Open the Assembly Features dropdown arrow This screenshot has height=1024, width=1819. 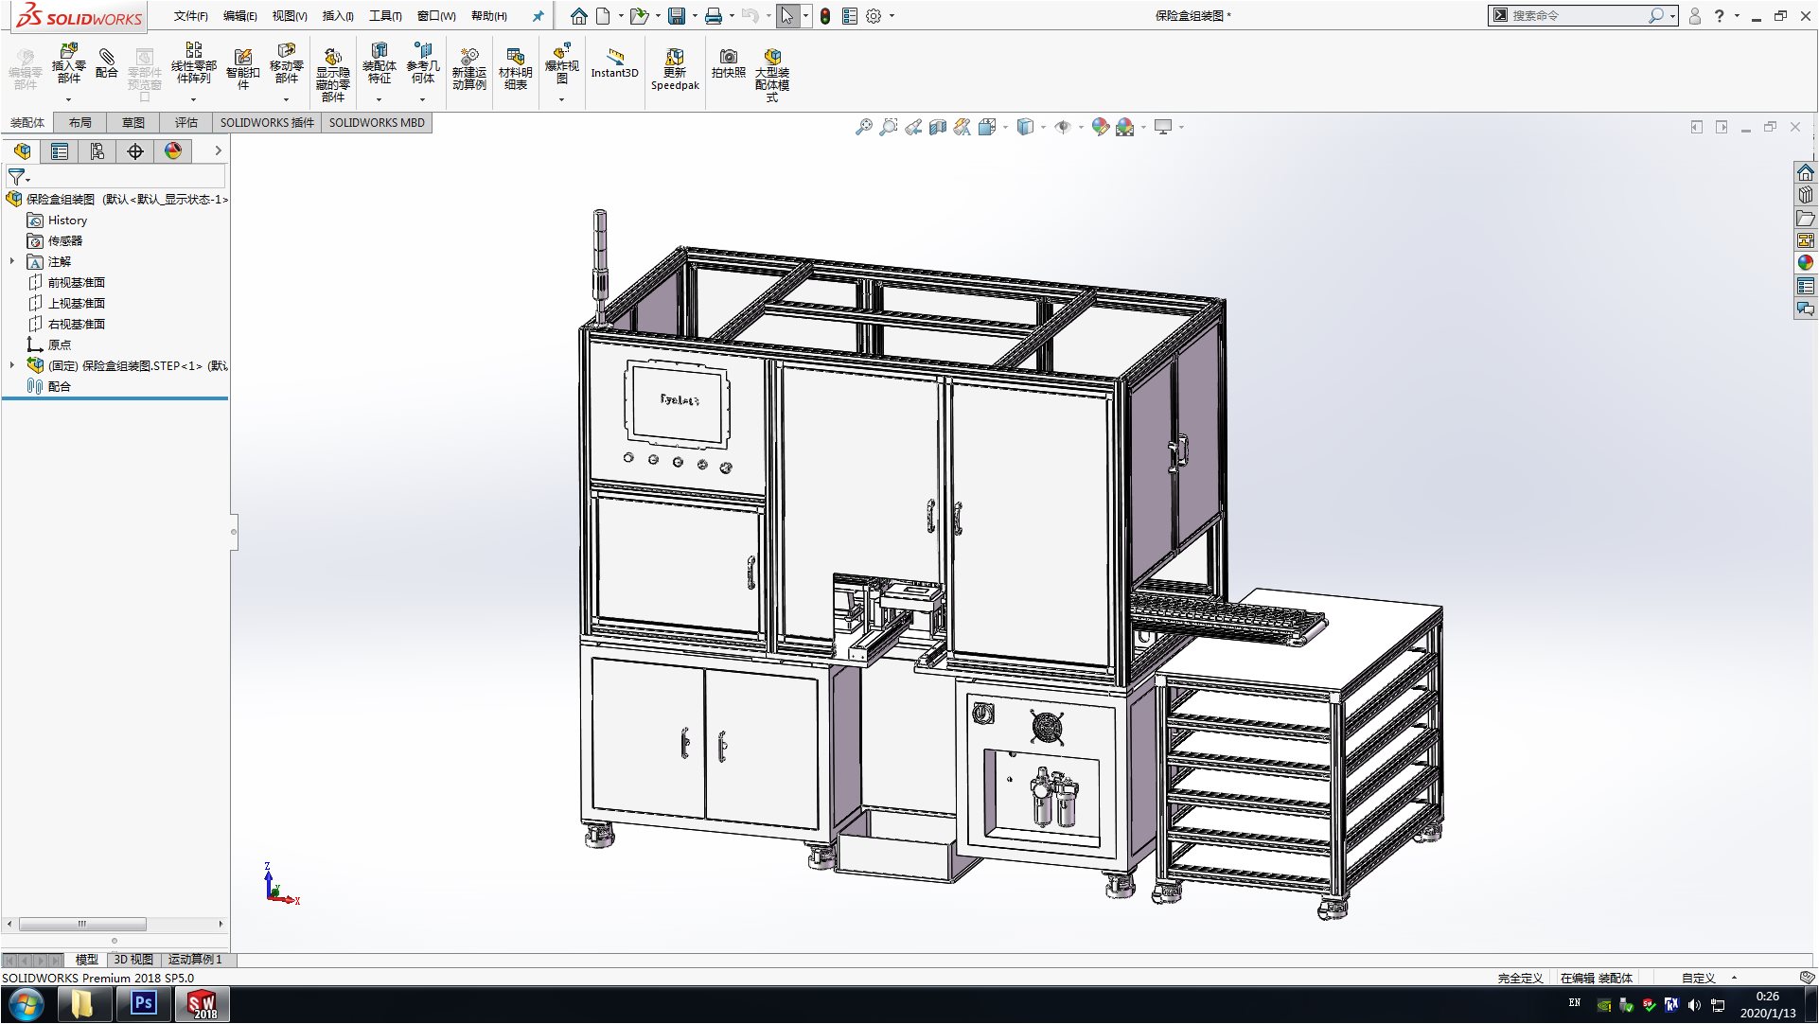coord(379,99)
